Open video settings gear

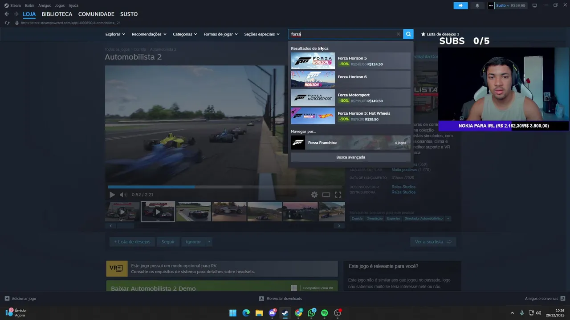[x=314, y=195]
